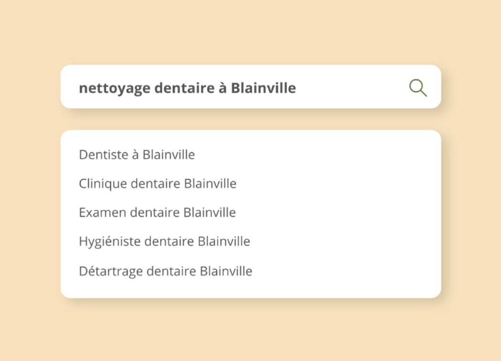Click the green magnifying glass search icon
The height and width of the screenshot is (361, 501).
click(418, 88)
